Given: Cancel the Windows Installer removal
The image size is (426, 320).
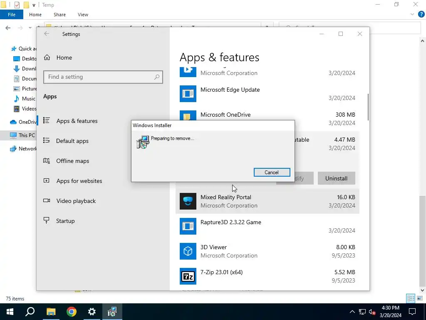Looking at the screenshot, I should [x=272, y=172].
